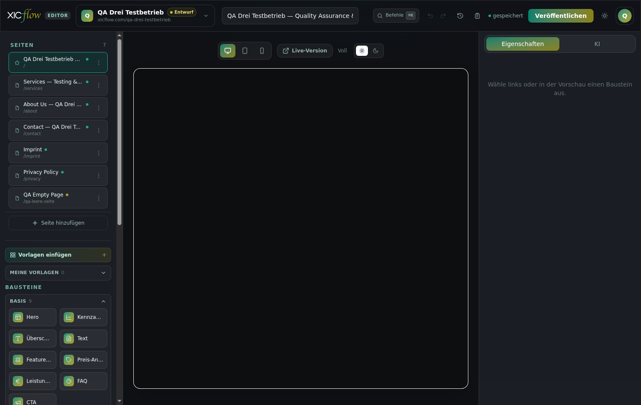Image resolution: width=641 pixels, height=405 pixels.
Task: Select the dark mode moon toggle in preview
Action: (376, 51)
